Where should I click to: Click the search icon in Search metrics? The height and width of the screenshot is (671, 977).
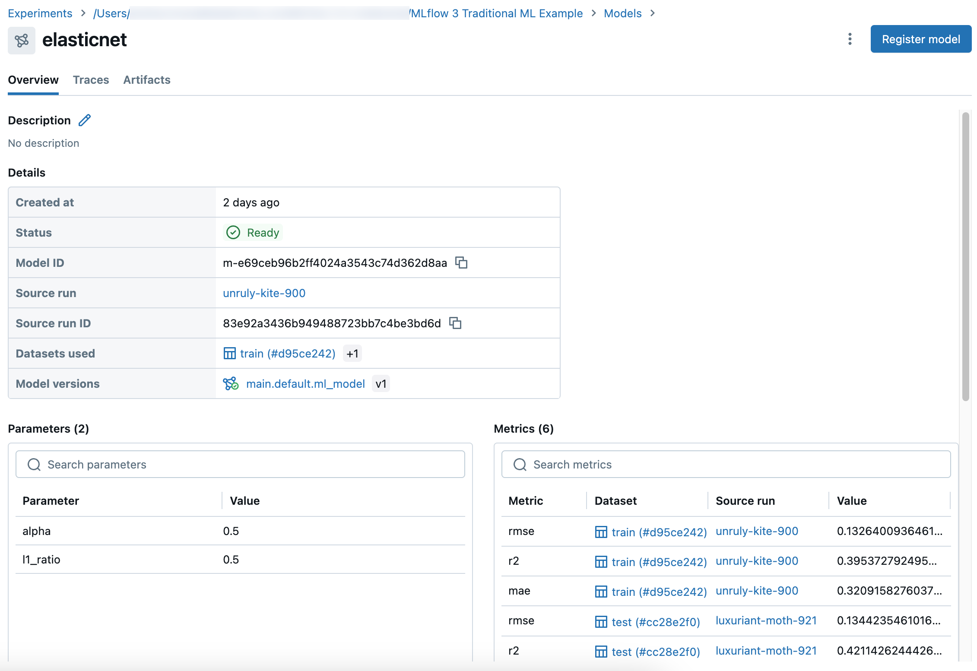[x=520, y=465]
